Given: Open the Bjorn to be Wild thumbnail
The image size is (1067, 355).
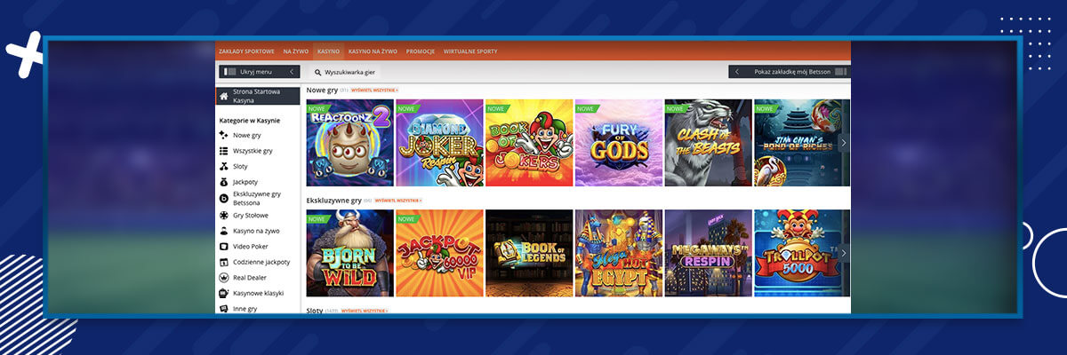Looking at the screenshot, I should point(350,253).
